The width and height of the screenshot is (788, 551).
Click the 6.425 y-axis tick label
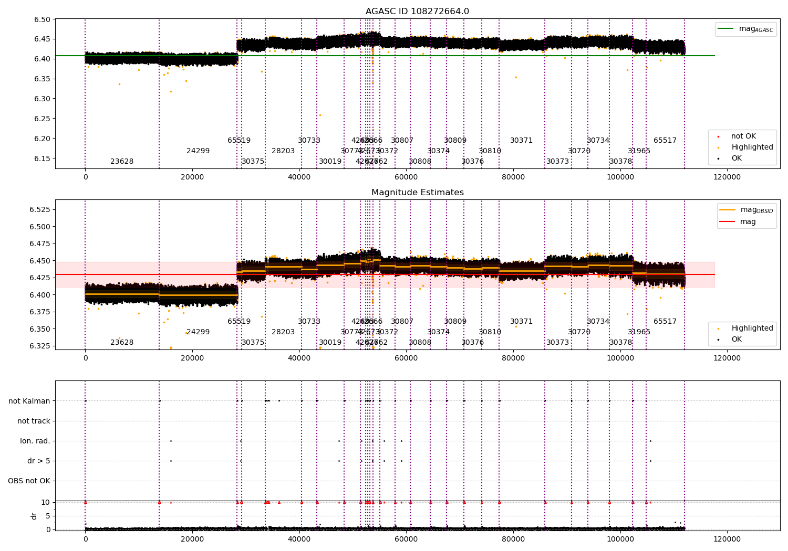coord(40,278)
